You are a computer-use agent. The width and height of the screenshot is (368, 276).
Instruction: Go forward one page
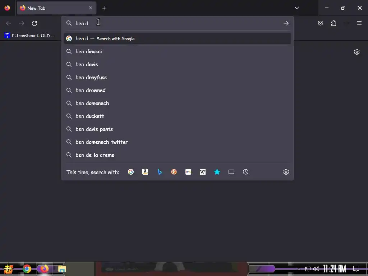[x=22, y=23]
